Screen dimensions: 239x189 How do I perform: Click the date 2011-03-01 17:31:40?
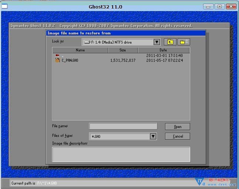tap(165, 55)
